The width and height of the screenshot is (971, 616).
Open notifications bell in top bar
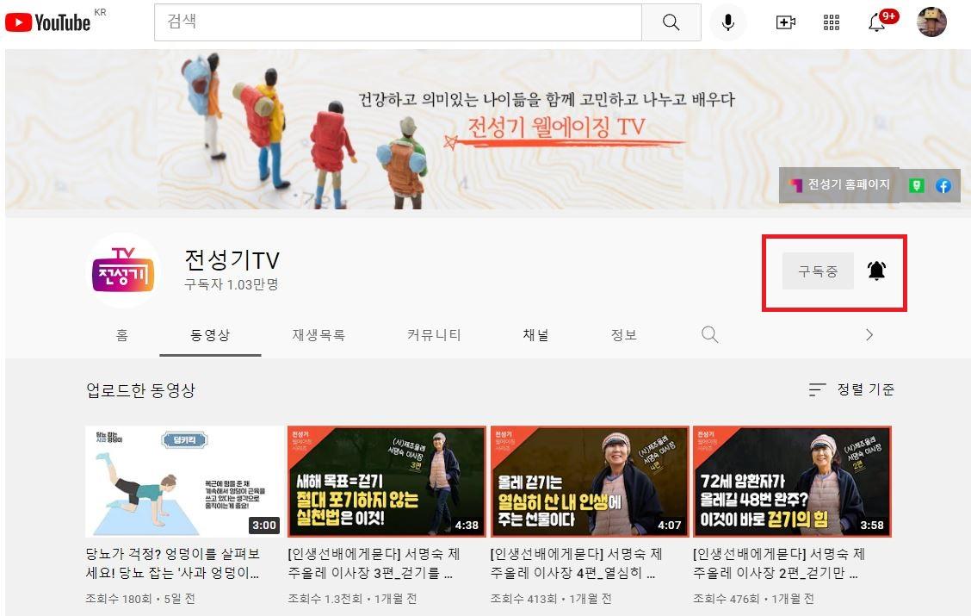coord(877,23)
